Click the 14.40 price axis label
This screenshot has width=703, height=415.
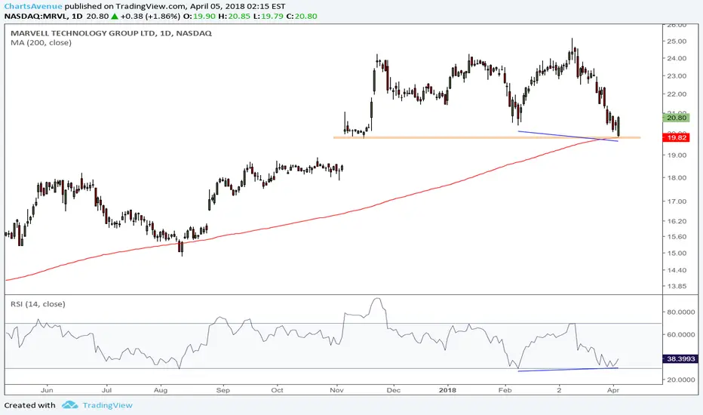pyautogui.click(x=677, y=270)
